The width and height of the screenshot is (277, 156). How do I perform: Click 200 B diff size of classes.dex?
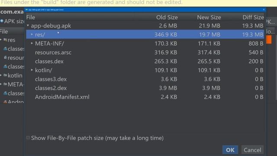pos(256,61)
